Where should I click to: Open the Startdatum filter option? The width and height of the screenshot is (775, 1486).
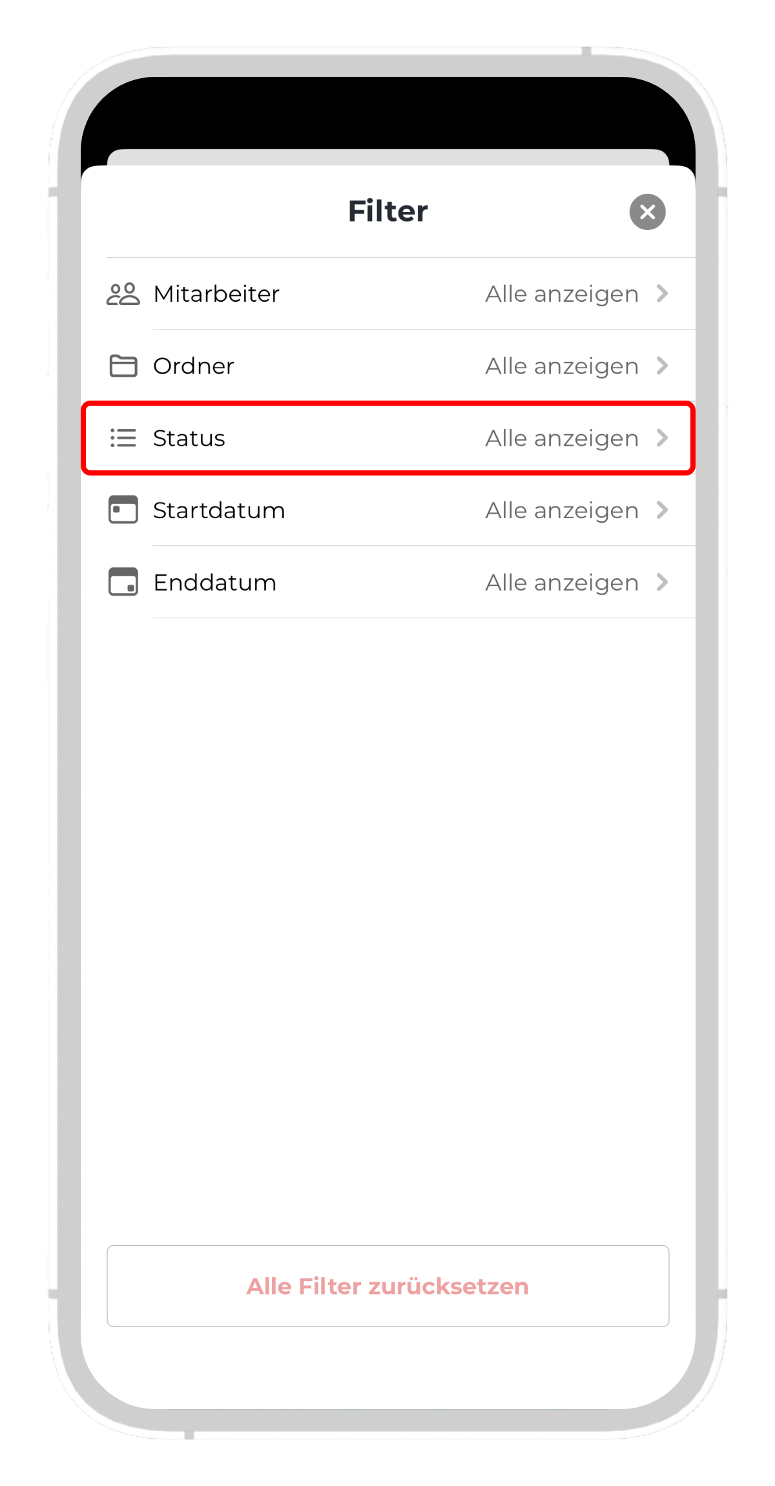point(387,510)
